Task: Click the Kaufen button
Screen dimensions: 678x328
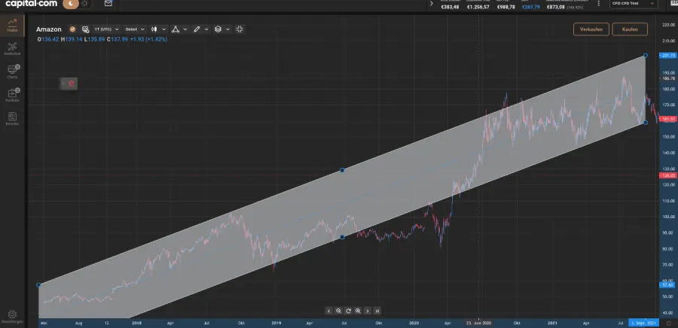Action: pyautogui.click(x=630, y=29)
